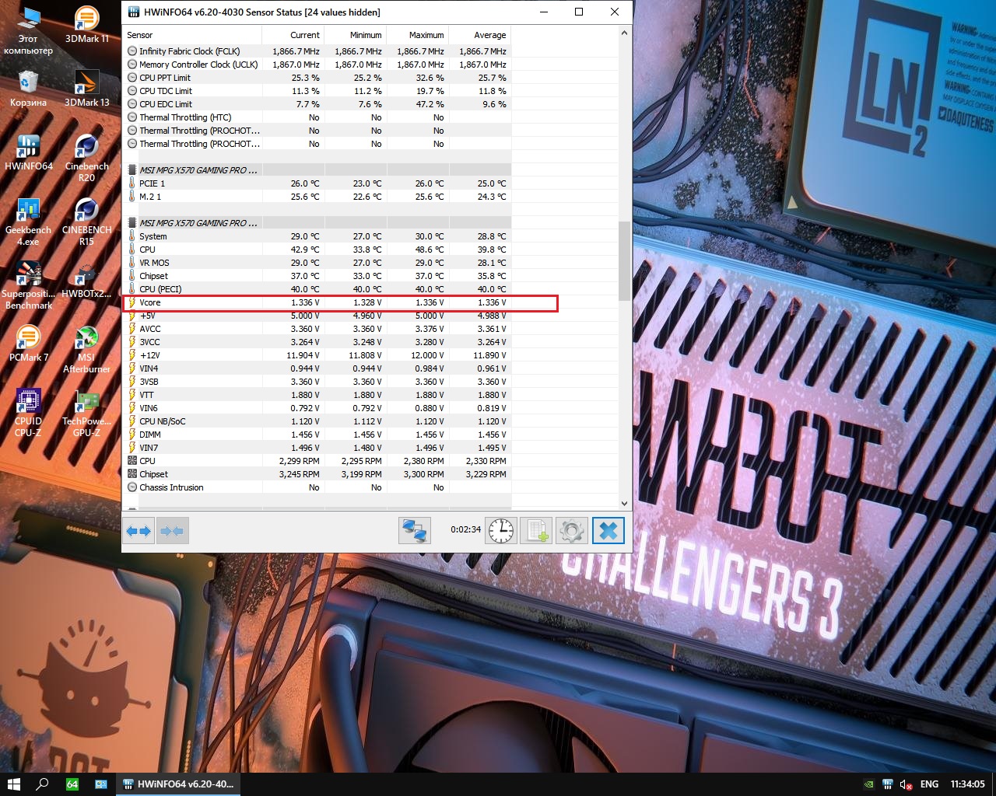Open the taskbar clock showing 11:34:05

click(967, 784)
